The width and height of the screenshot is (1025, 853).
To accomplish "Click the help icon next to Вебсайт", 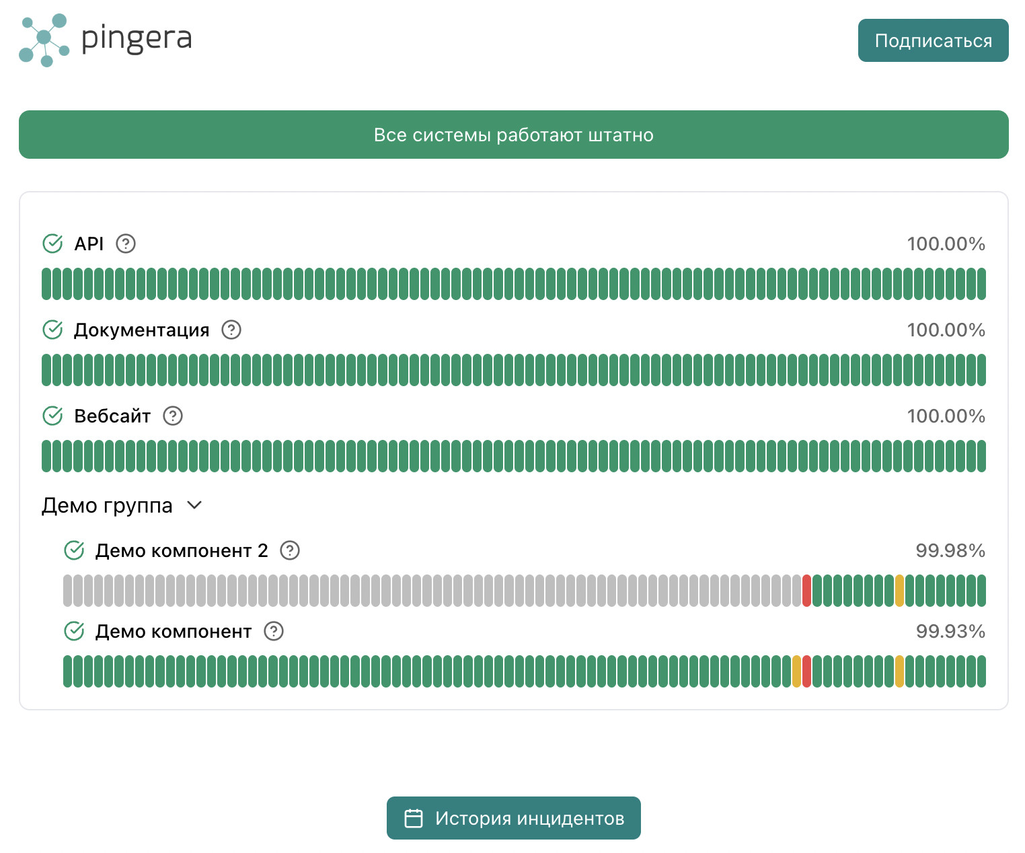I will point(173,416).
